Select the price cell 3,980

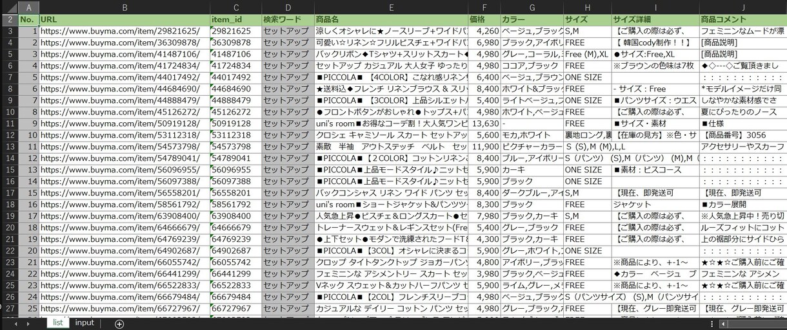point(484,274)
